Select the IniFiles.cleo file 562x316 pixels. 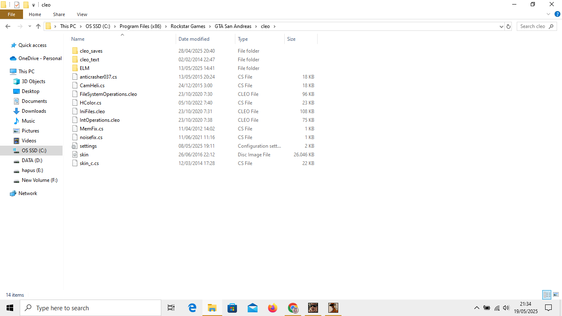pos(92,112)
